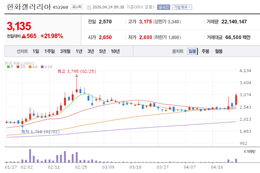Viewport: 260px width, 173px height.
Task: Click the 04/16 date axis label
Action: pos(217,167)
